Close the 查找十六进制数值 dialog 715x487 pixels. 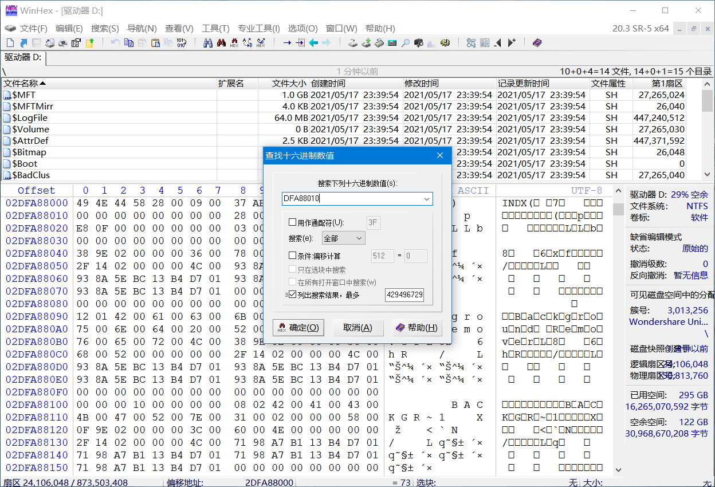(x=440, y=155)
